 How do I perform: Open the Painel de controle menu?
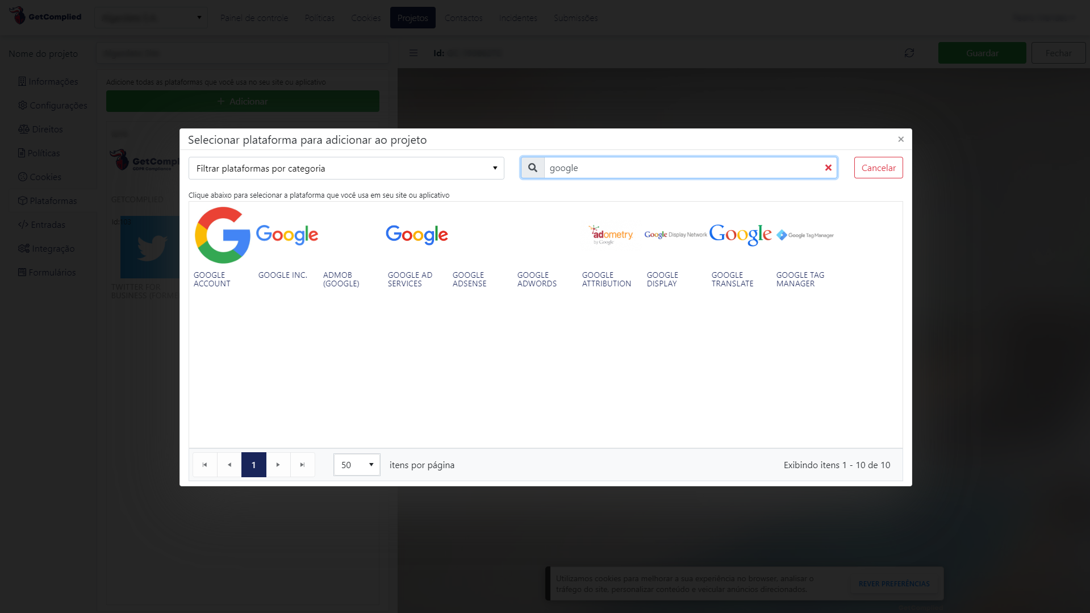tap(254, 18)
